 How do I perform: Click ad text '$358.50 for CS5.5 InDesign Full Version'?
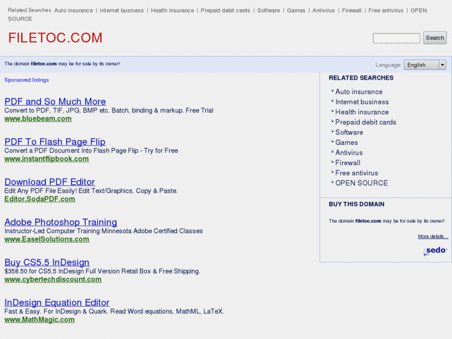[62, 271]
